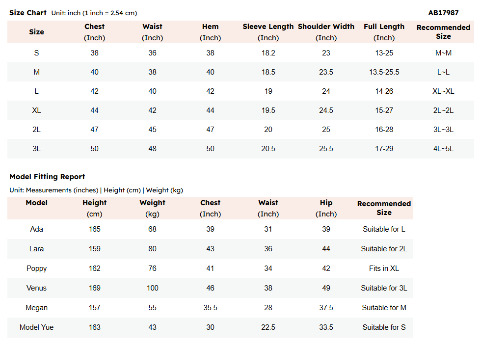Image resolution: width=481 pixels, height=346 pixels.
Task: Click the Model Fitting Report heading
Action: pos(47,177)
